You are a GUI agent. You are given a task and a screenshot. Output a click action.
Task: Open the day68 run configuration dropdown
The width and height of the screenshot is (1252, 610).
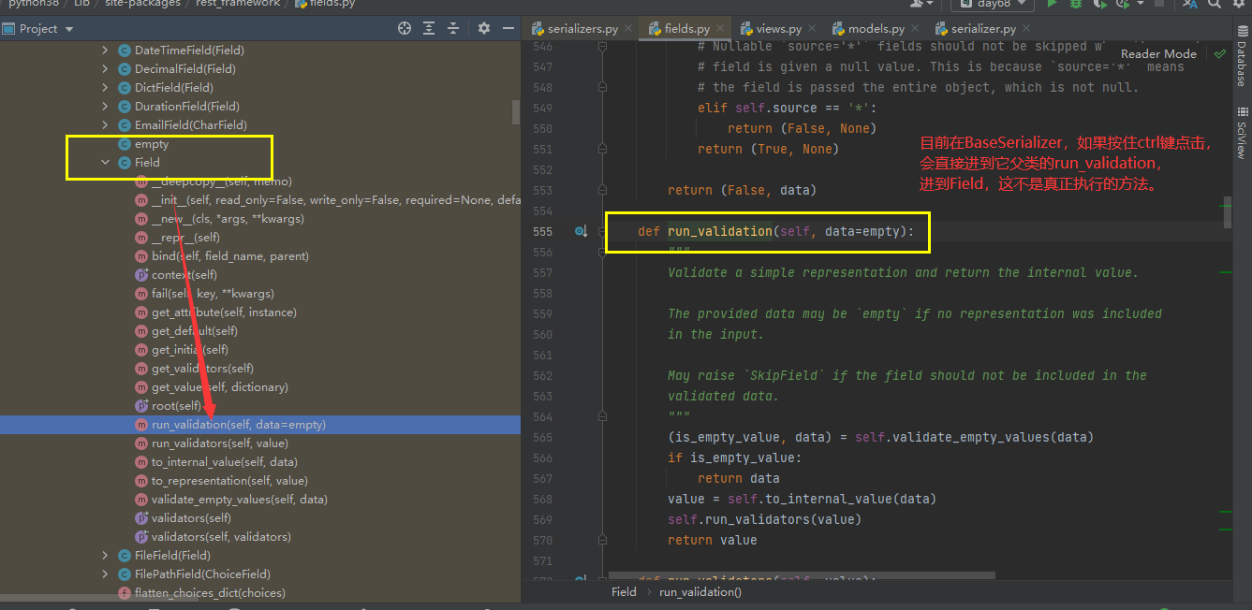[991, 5]
